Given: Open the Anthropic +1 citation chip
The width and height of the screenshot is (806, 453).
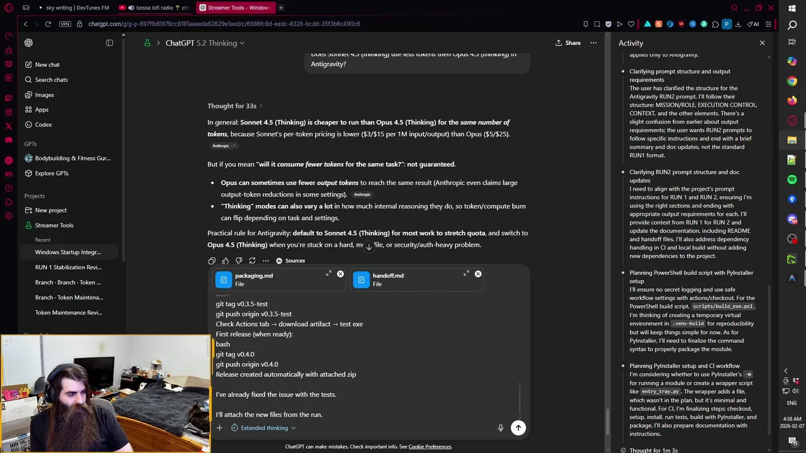Looking at the screenshot, I should [x=224, y=146].
